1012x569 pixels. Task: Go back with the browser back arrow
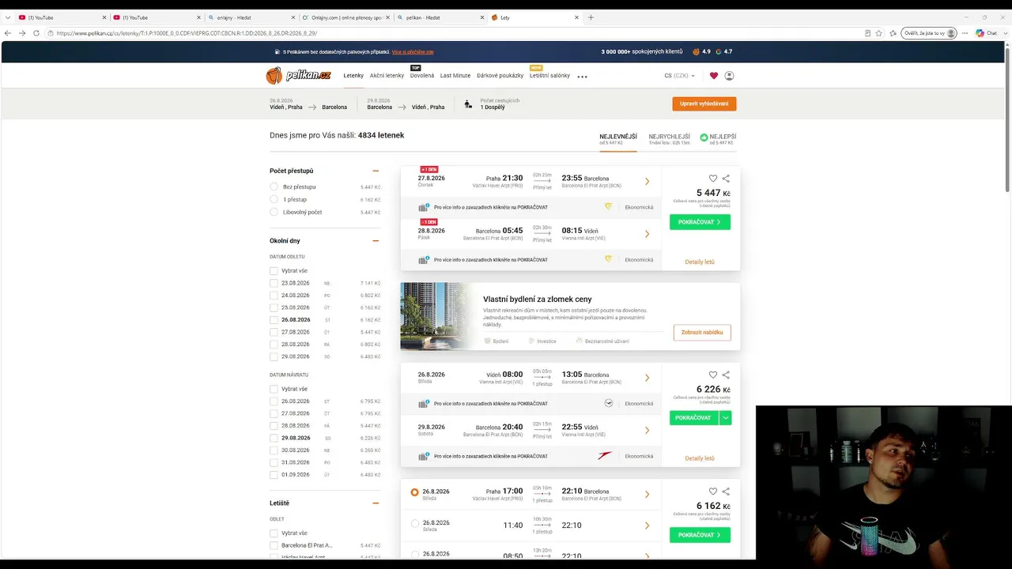pyautogui.click(x=8, y=33)
